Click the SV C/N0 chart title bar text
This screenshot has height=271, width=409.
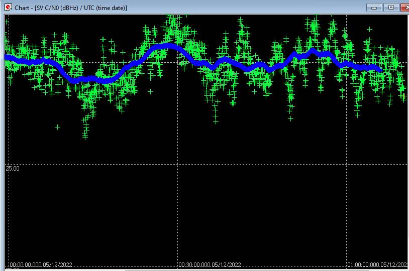(71, 8)
